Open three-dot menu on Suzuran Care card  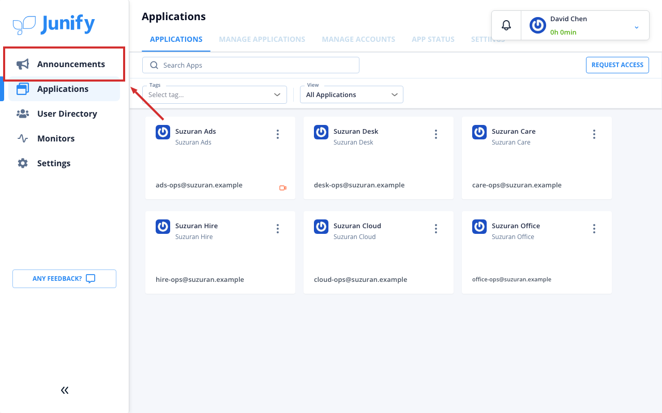click(594, 134)
